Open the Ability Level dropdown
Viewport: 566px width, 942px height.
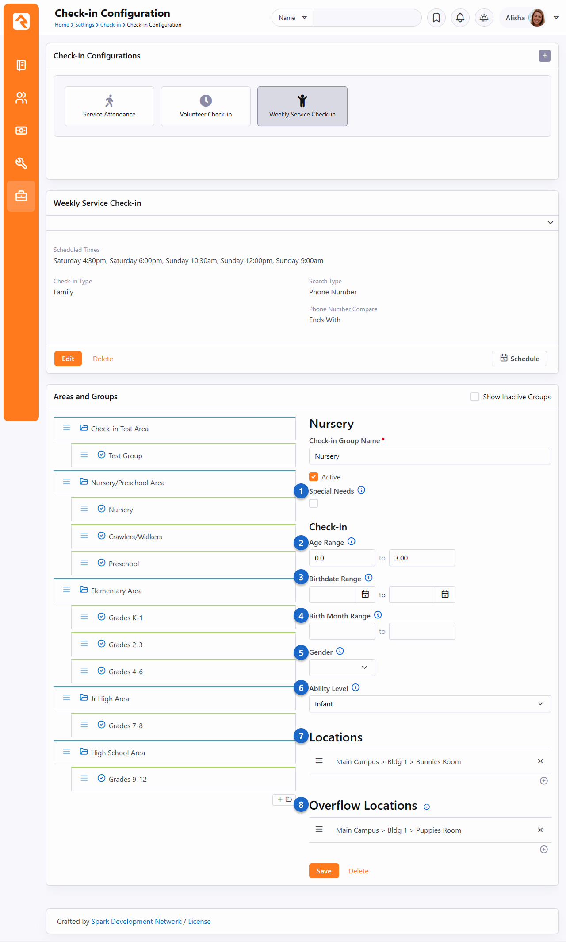tap(430, 704)
